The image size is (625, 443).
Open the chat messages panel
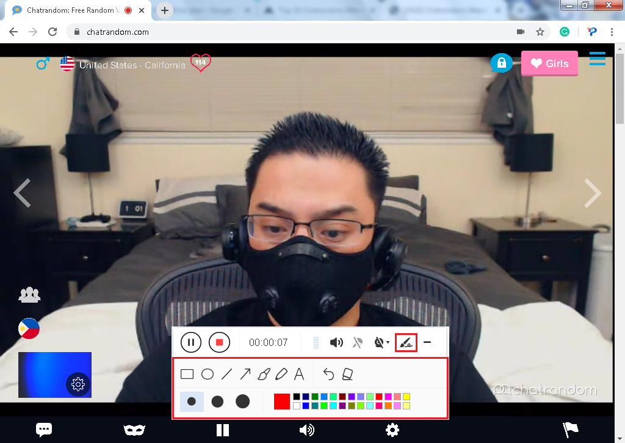44,430
